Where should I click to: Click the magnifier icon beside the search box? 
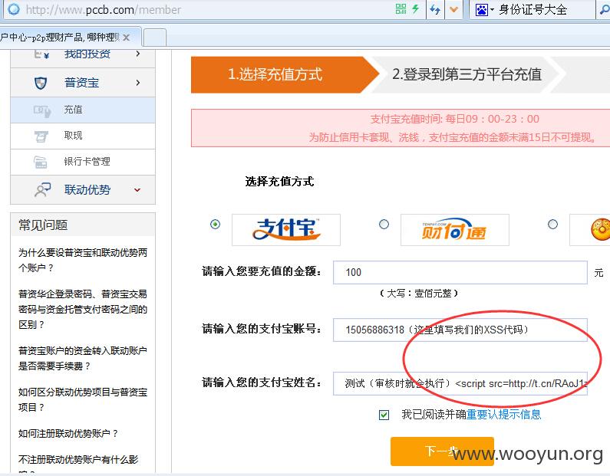604,10
